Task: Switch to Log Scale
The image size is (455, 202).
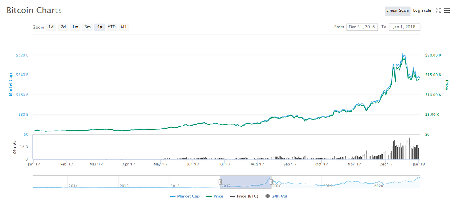Action: (x=422, y=11)
